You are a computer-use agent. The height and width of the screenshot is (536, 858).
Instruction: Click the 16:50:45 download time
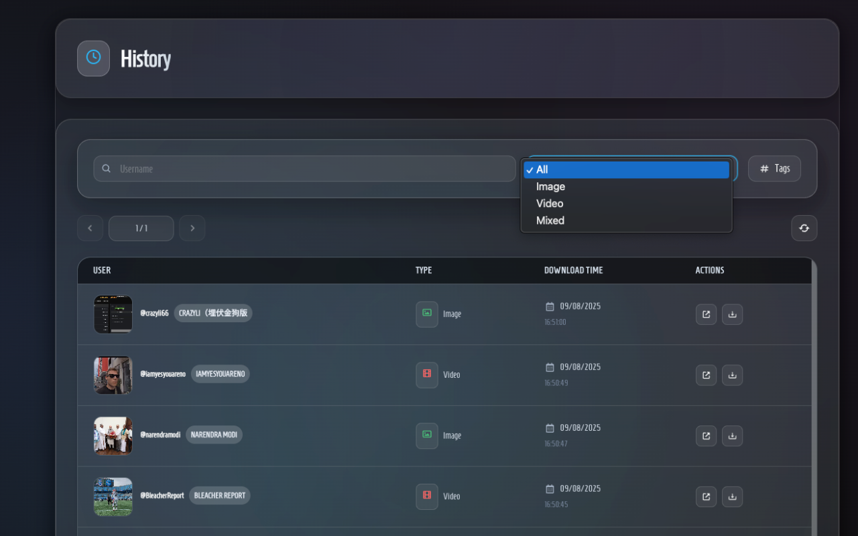coord(556,505)
